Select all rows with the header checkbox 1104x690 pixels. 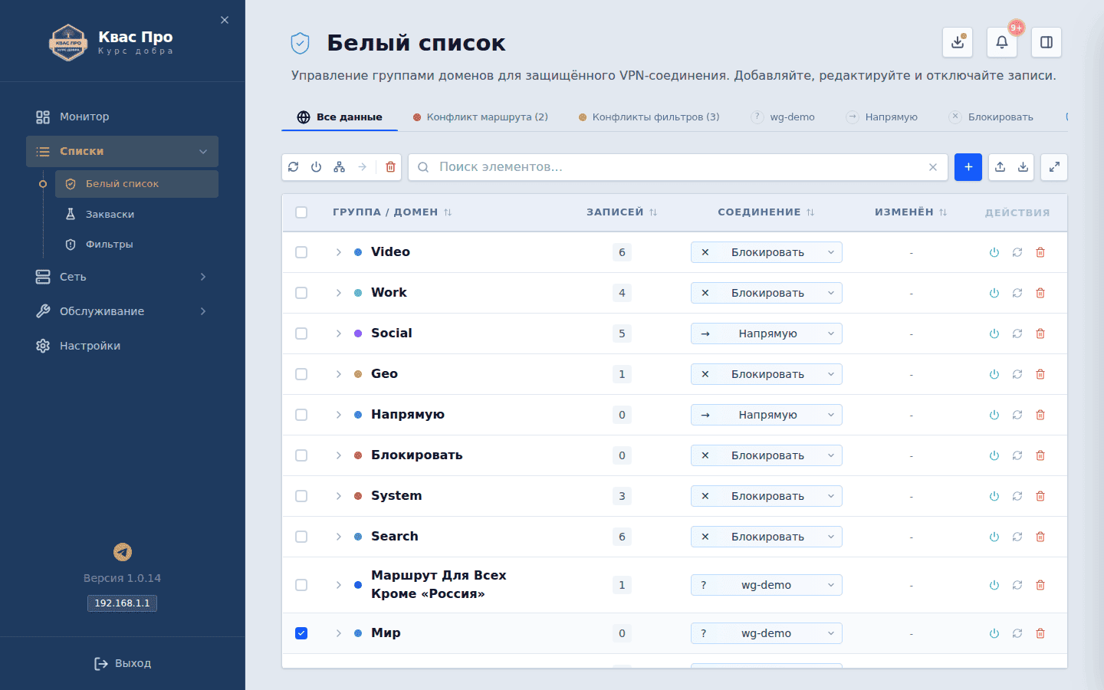301,212
